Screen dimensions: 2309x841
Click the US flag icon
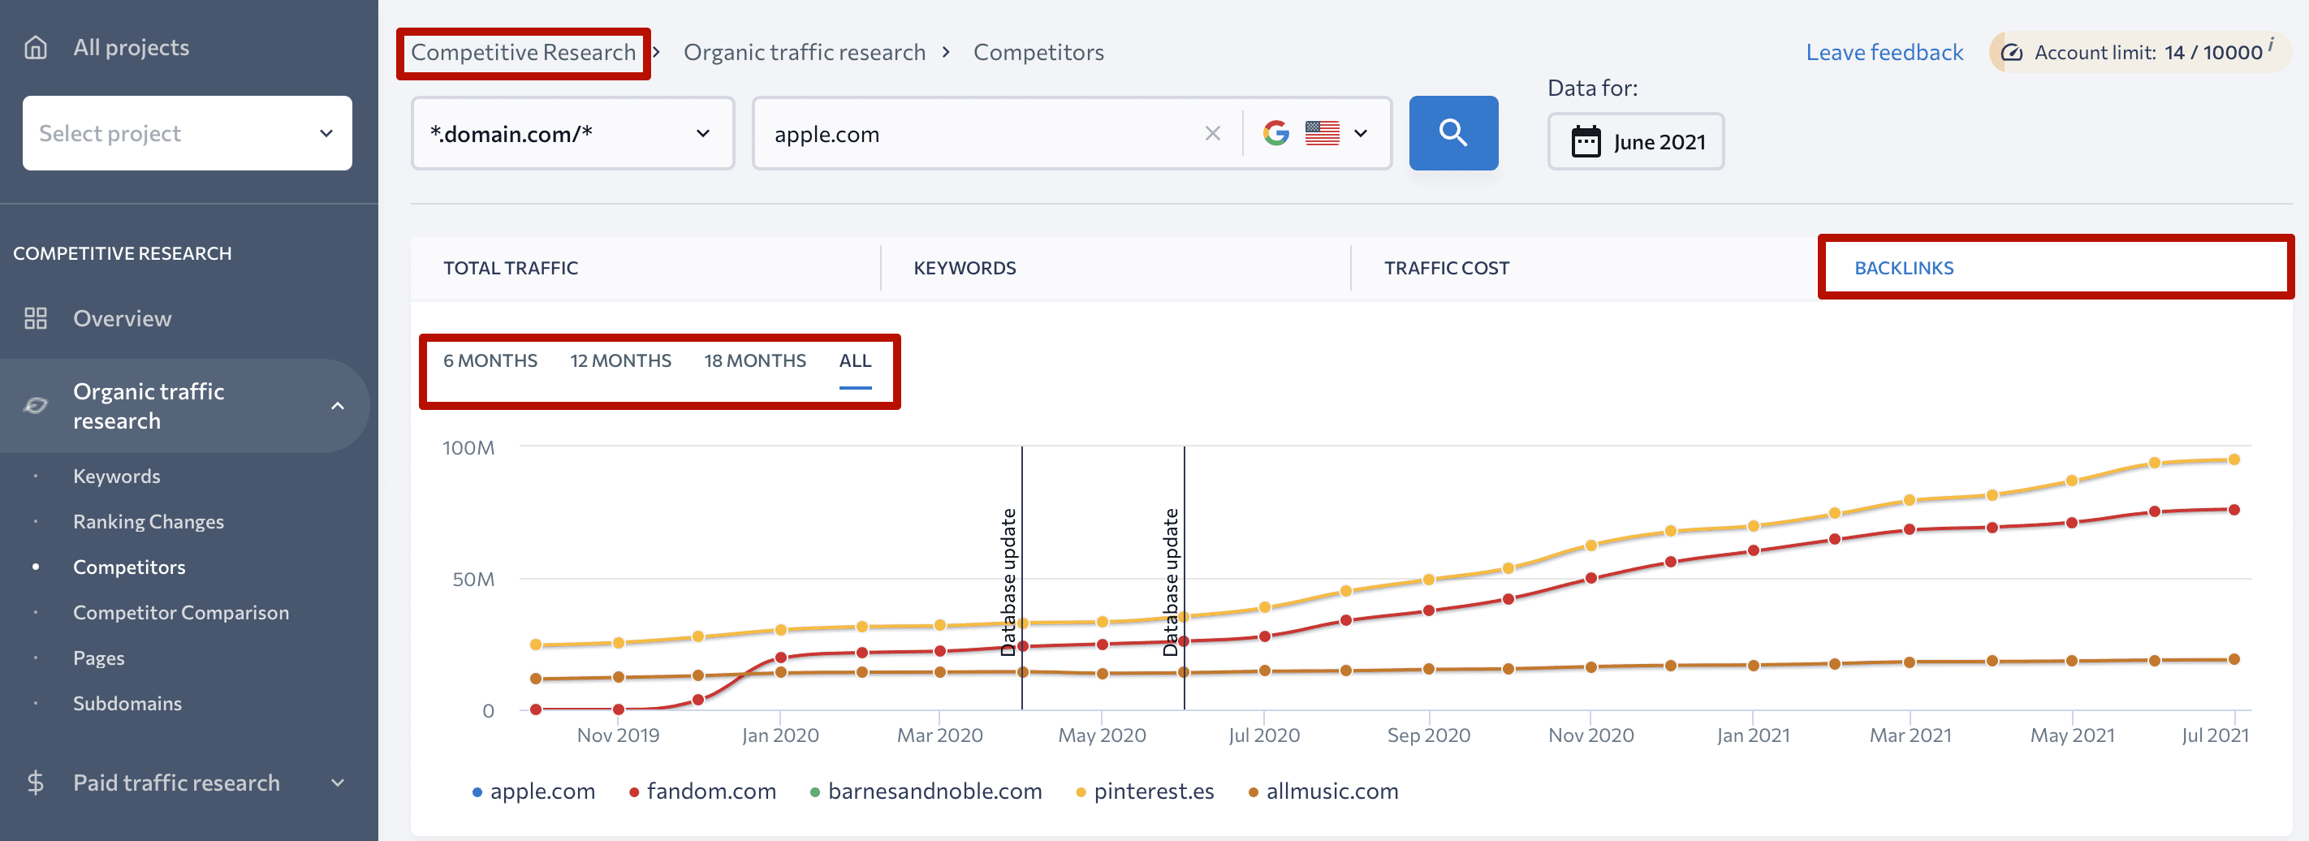(x=1322, y=132)
